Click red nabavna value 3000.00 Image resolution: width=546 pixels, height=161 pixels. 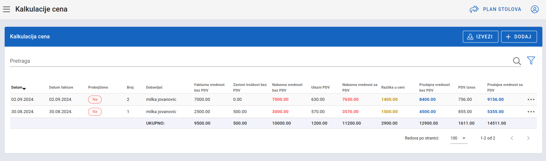[280, 112]
